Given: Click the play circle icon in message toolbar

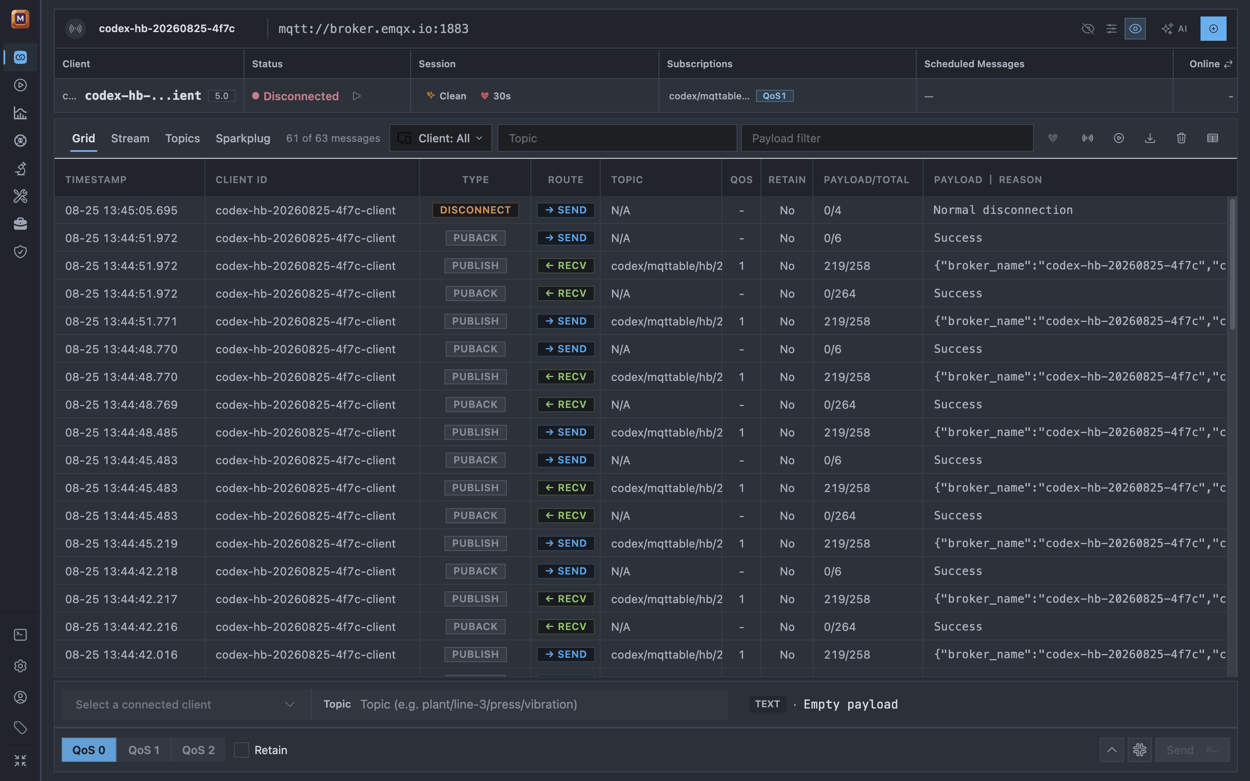Looking at the screenshot, I should (x=1119, y=138).
